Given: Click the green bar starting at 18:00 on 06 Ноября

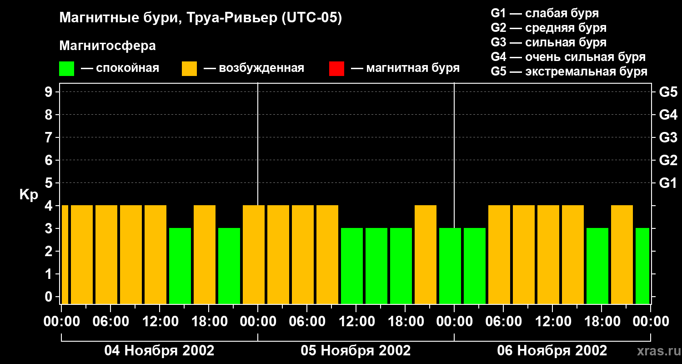Looking at the screenshot, I should coord(597,266).
